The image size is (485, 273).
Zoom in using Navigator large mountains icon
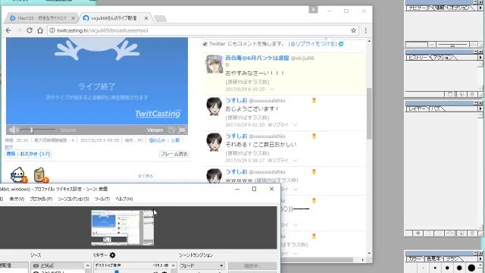(473, 45)
